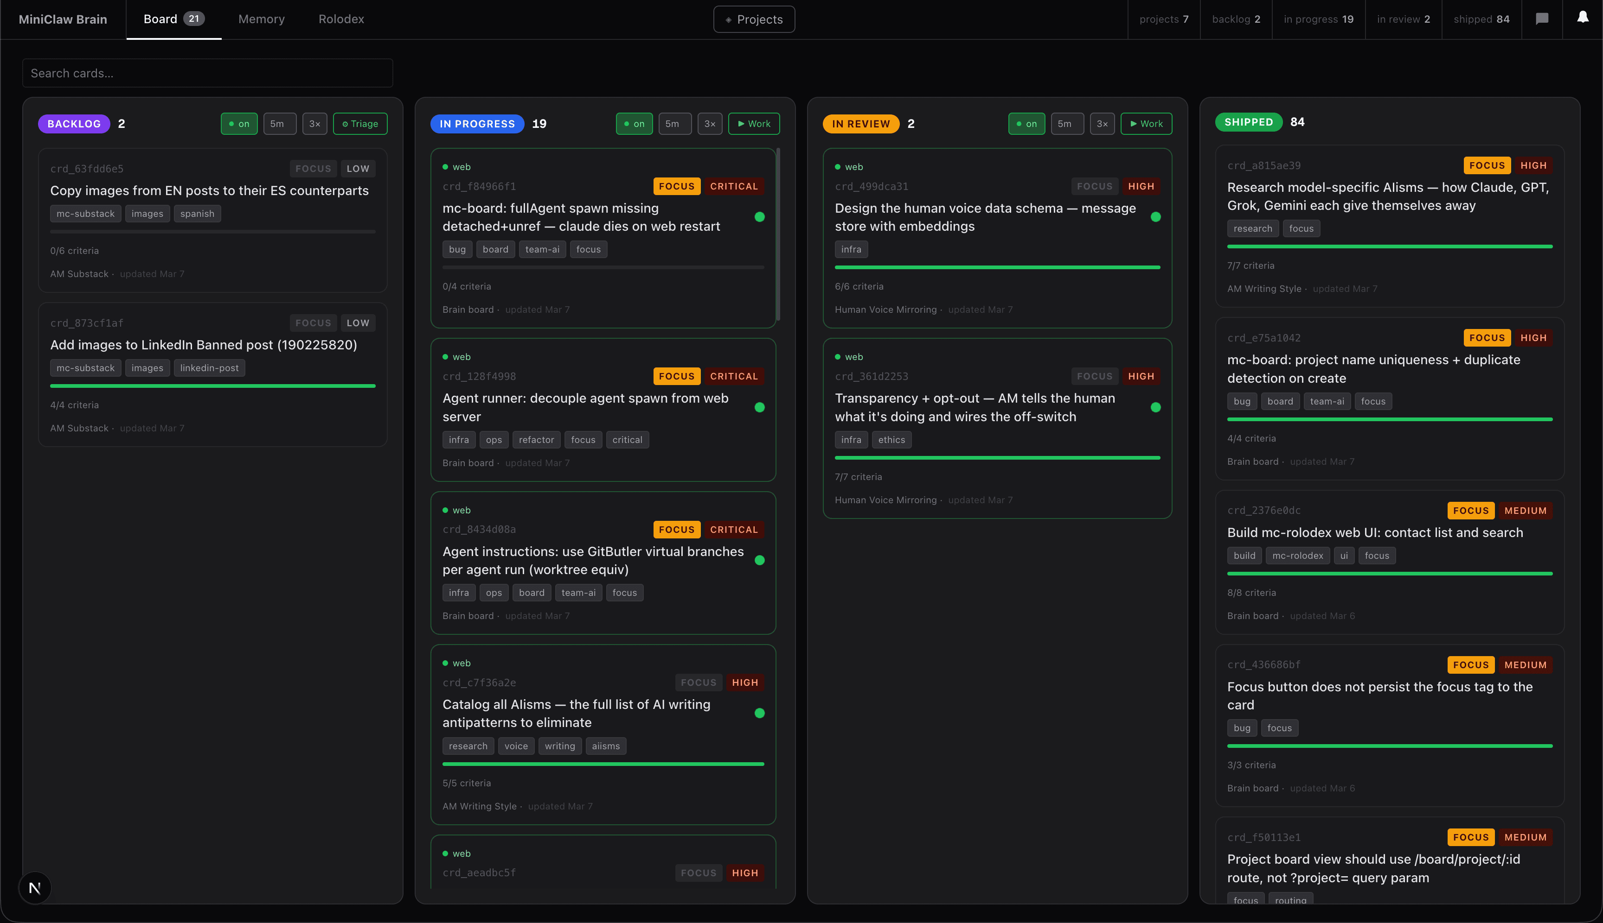Image resolution: width=1603 pixels, height=923 pixels.
Task: Click the green status dot on the Catalog all Alisms card
Action: click(760, 713)
